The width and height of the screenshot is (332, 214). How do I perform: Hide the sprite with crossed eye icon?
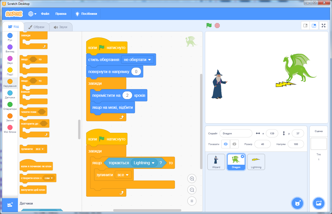coord(234,144)
